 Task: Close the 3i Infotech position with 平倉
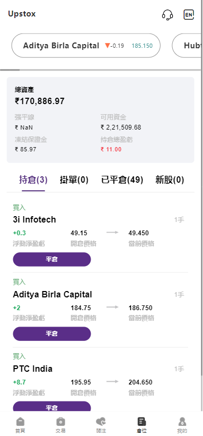point(52,260)
